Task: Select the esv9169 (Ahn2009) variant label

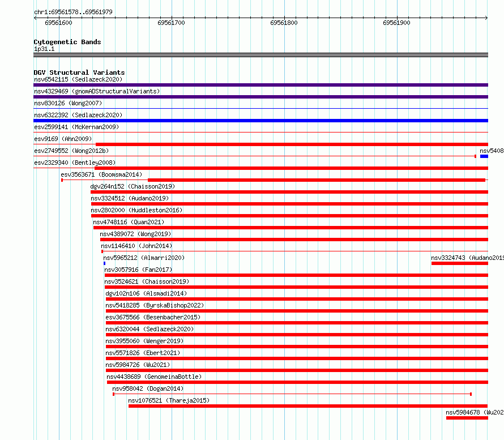Action: point(63,139)
